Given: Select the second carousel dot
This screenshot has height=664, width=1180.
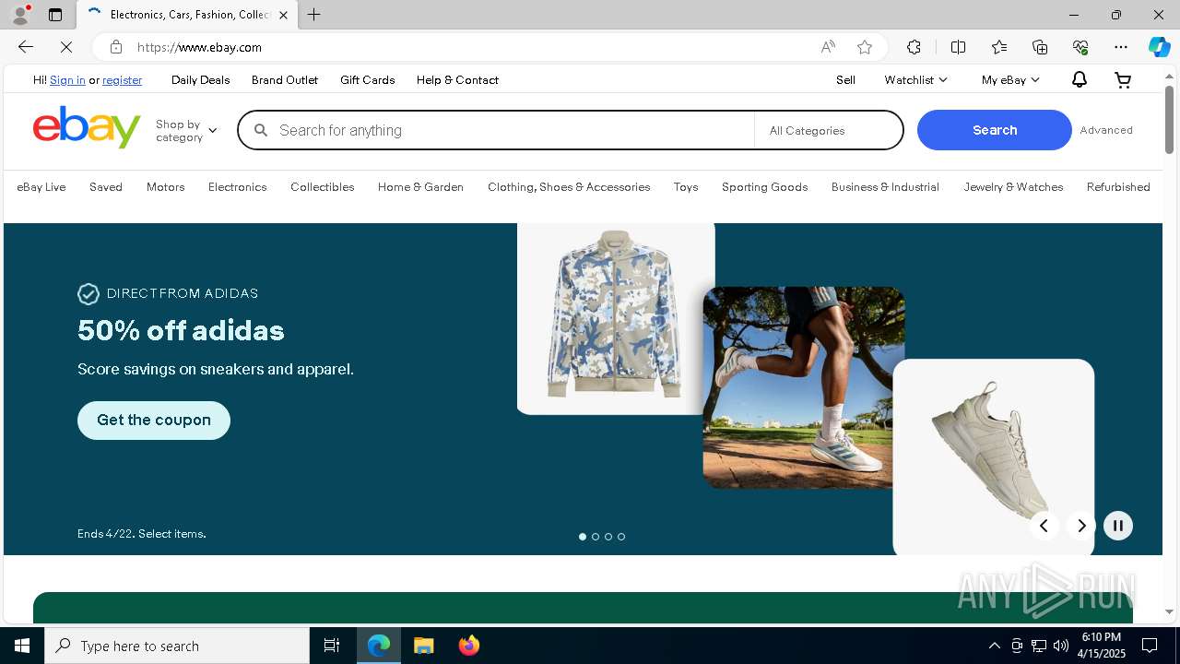Looking at the screenshot, I should pos(596,537).
